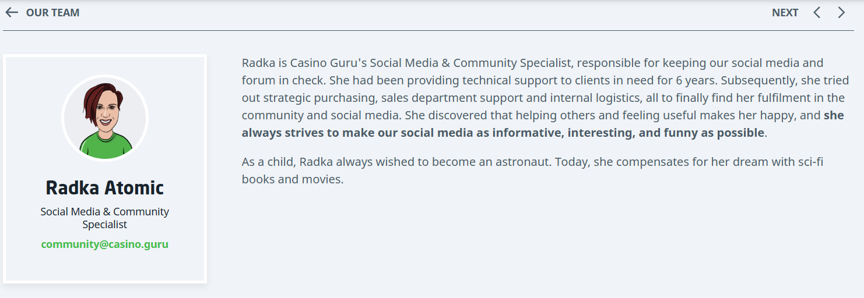Screen dimensions: 864x298
Task: Click the empty area below the email in profile card
Action: (105, 267)
